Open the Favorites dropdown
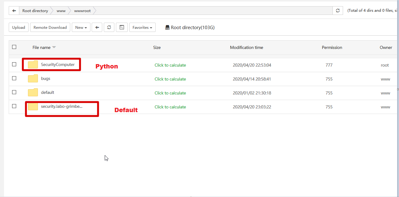The height and width of the screenshot is (197, 399). 142,28
